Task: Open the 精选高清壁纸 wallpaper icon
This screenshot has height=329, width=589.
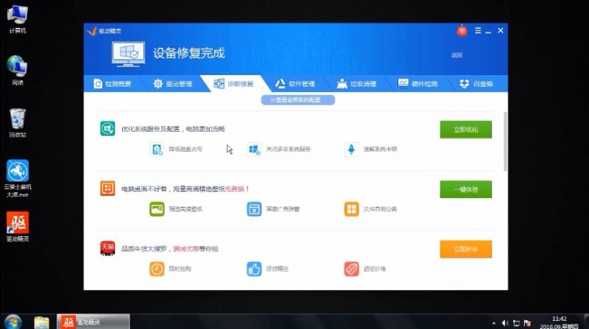Action: [x=157, y=209]
